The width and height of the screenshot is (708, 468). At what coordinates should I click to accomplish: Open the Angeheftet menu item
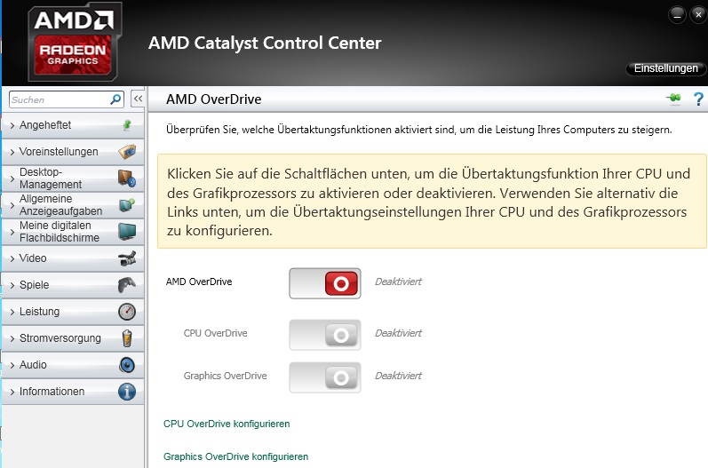(x=73, y=125)
